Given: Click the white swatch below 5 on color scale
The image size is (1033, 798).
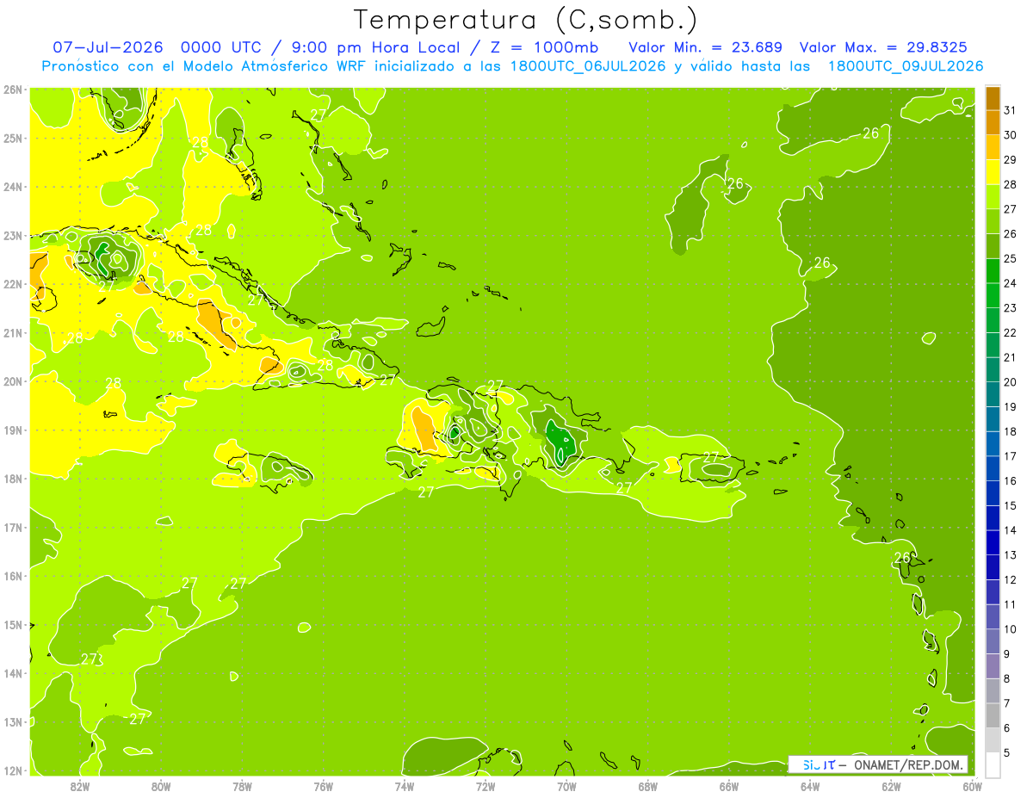Looking at the screenshot, I should pyautogui.click(x=993, y=764).
